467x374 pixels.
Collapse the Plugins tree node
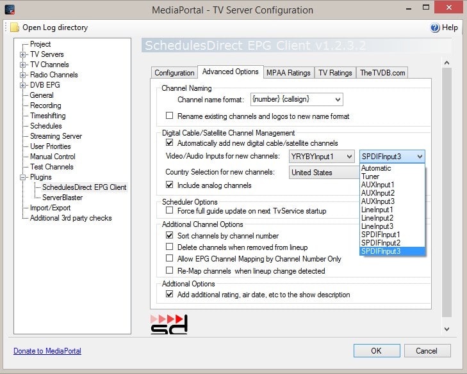pos(23,177)
